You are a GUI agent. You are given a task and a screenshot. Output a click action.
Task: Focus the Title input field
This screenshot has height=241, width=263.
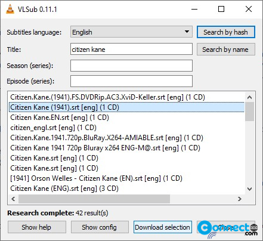[131, 49]
